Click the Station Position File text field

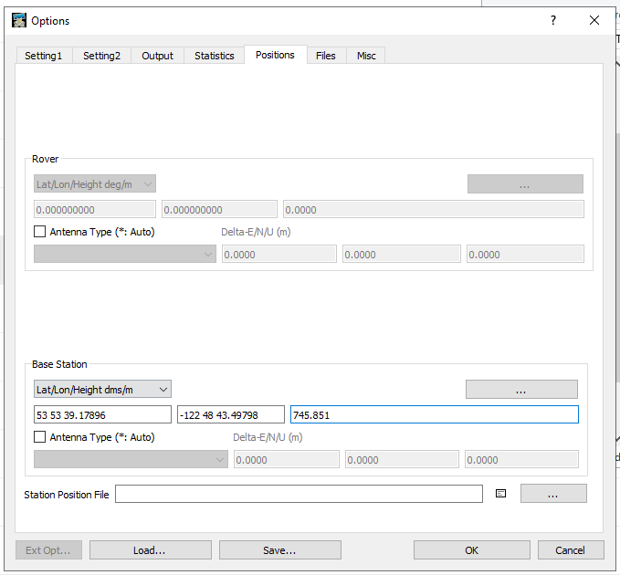[x=299, y=494]
